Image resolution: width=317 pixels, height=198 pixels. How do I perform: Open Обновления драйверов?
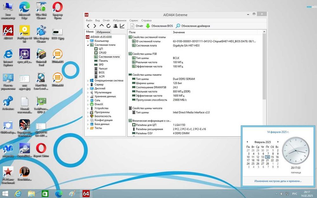point(193,26)
